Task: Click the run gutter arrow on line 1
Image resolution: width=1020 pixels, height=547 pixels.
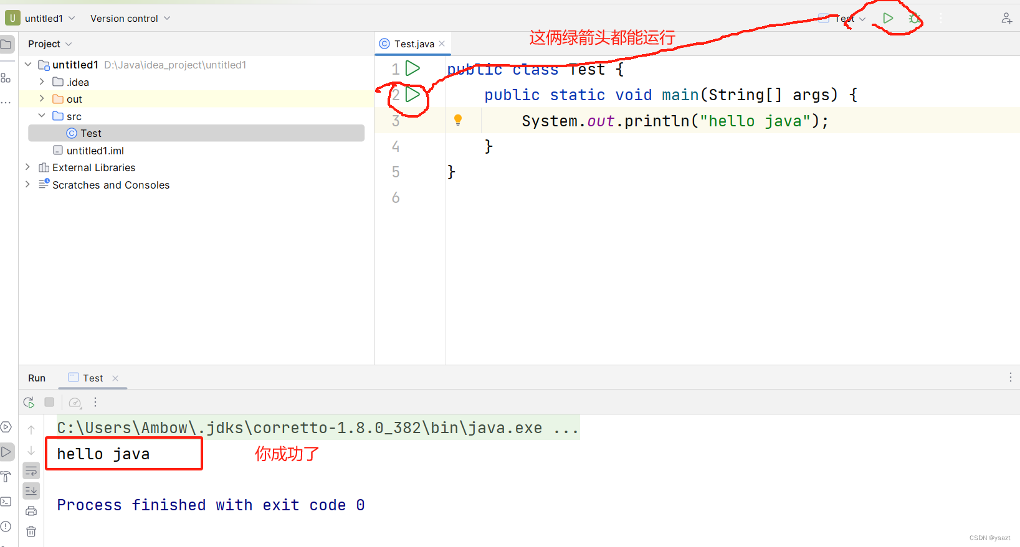Action: pos(412,68)
